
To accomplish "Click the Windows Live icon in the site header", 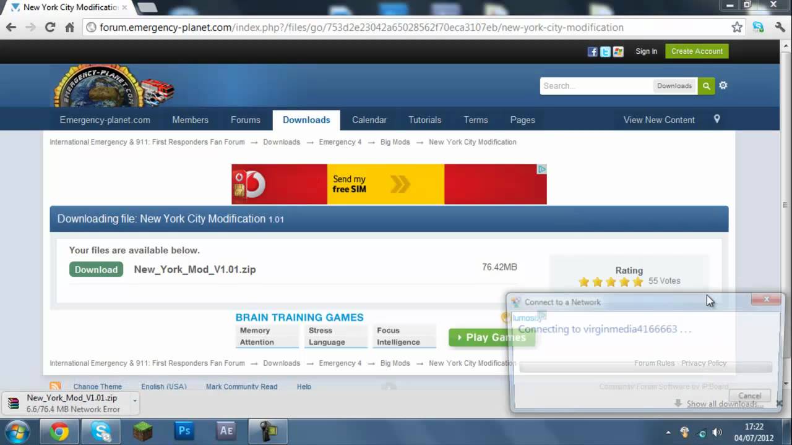I will pos(618,52).
